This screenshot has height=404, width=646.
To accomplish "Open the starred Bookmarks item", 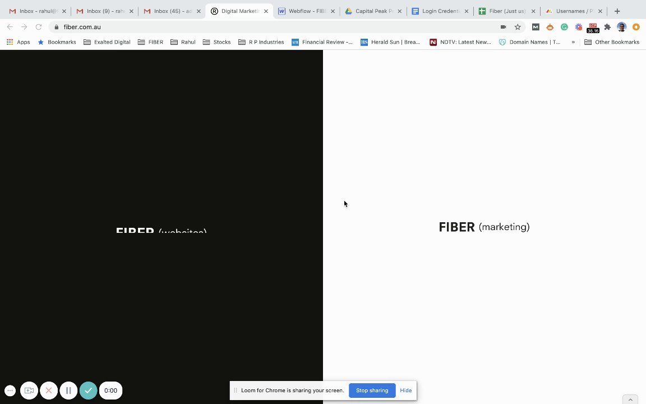I will pyautogui.click(x=57, y=42).
